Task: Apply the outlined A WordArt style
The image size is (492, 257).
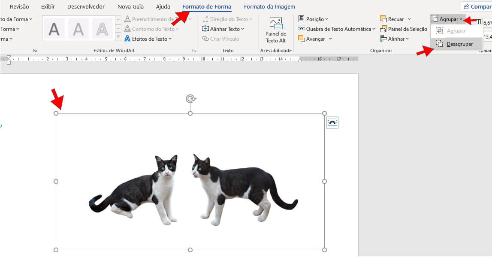Action: tap(102, 29)
